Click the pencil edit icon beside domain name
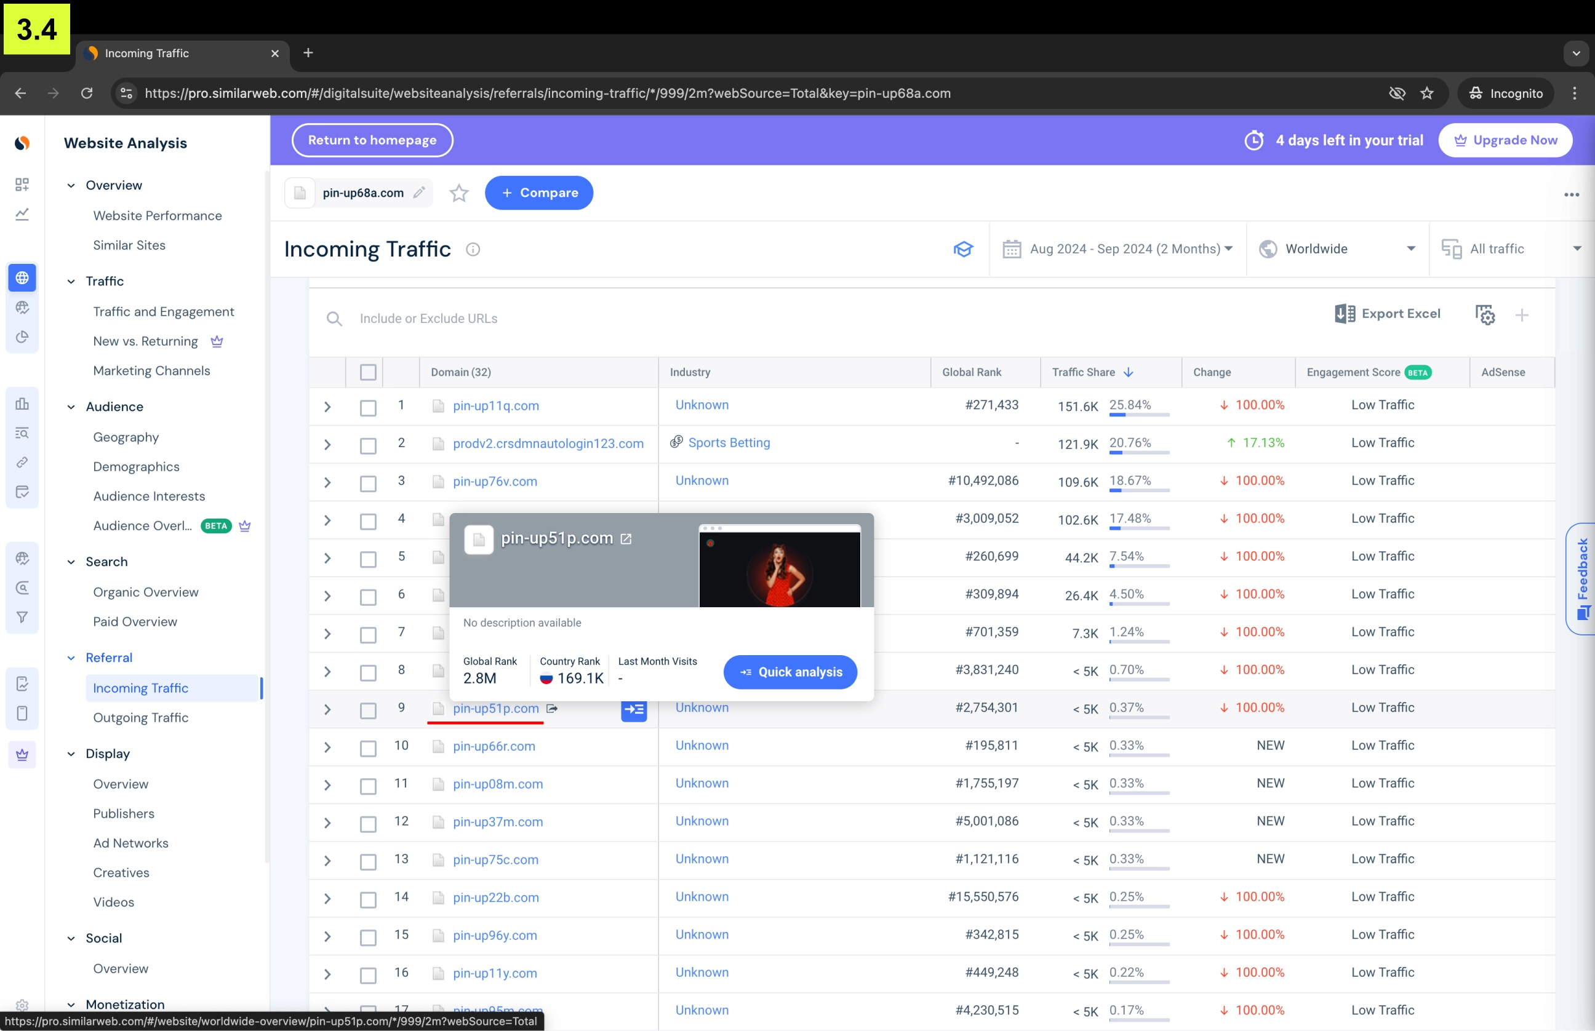1595x1031 pixels. pyautogui.click(x=419, y=193)
